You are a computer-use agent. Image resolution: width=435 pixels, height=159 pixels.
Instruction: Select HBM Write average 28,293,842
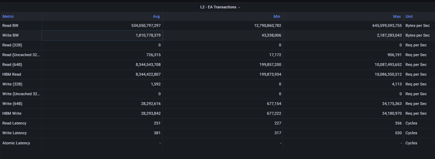(151, 113)
